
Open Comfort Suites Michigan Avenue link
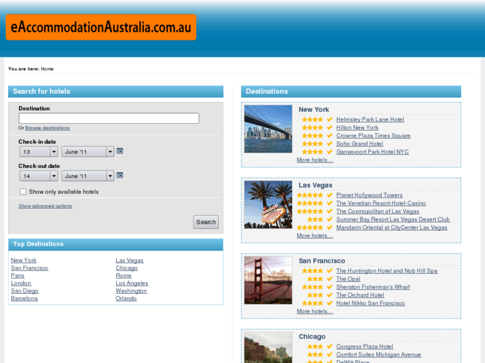[379, 354]
